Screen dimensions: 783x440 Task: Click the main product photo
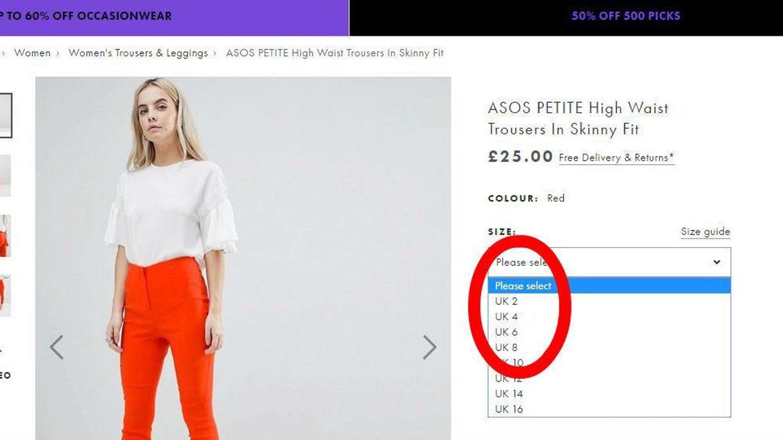pyautogui.click(x=243, y=258)
